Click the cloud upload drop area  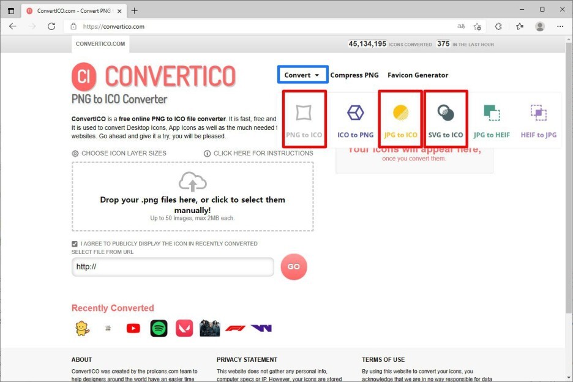193,197
